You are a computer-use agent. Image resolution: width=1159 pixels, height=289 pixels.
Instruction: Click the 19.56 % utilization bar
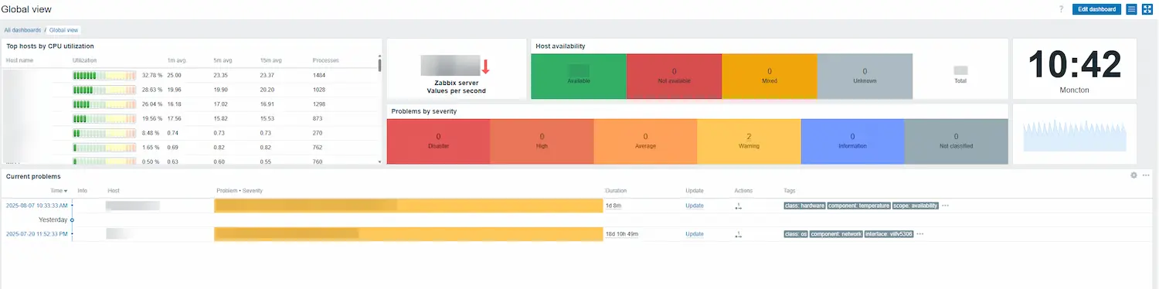104,118
